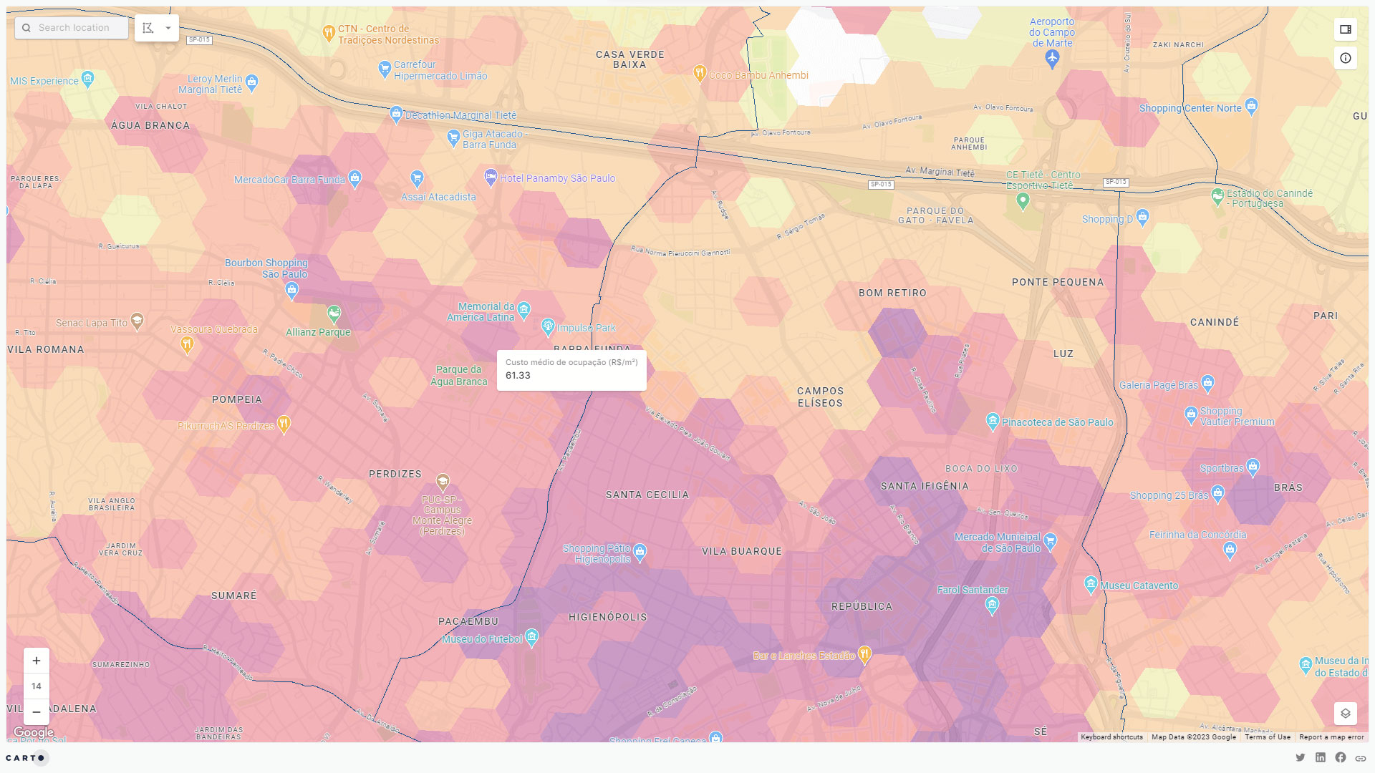Select Shopping 25 Brás marker
The height and width of the screenshot is (773, 1375).
coord(1218,494)
